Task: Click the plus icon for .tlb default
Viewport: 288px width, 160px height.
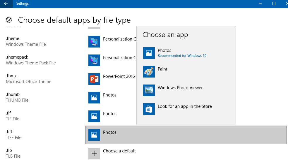Action: point(94,154)
